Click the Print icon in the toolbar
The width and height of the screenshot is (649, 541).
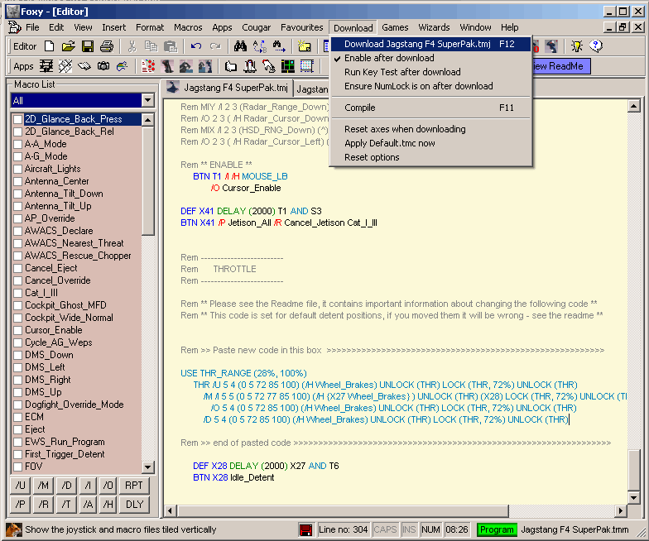[x=105, y=46]
